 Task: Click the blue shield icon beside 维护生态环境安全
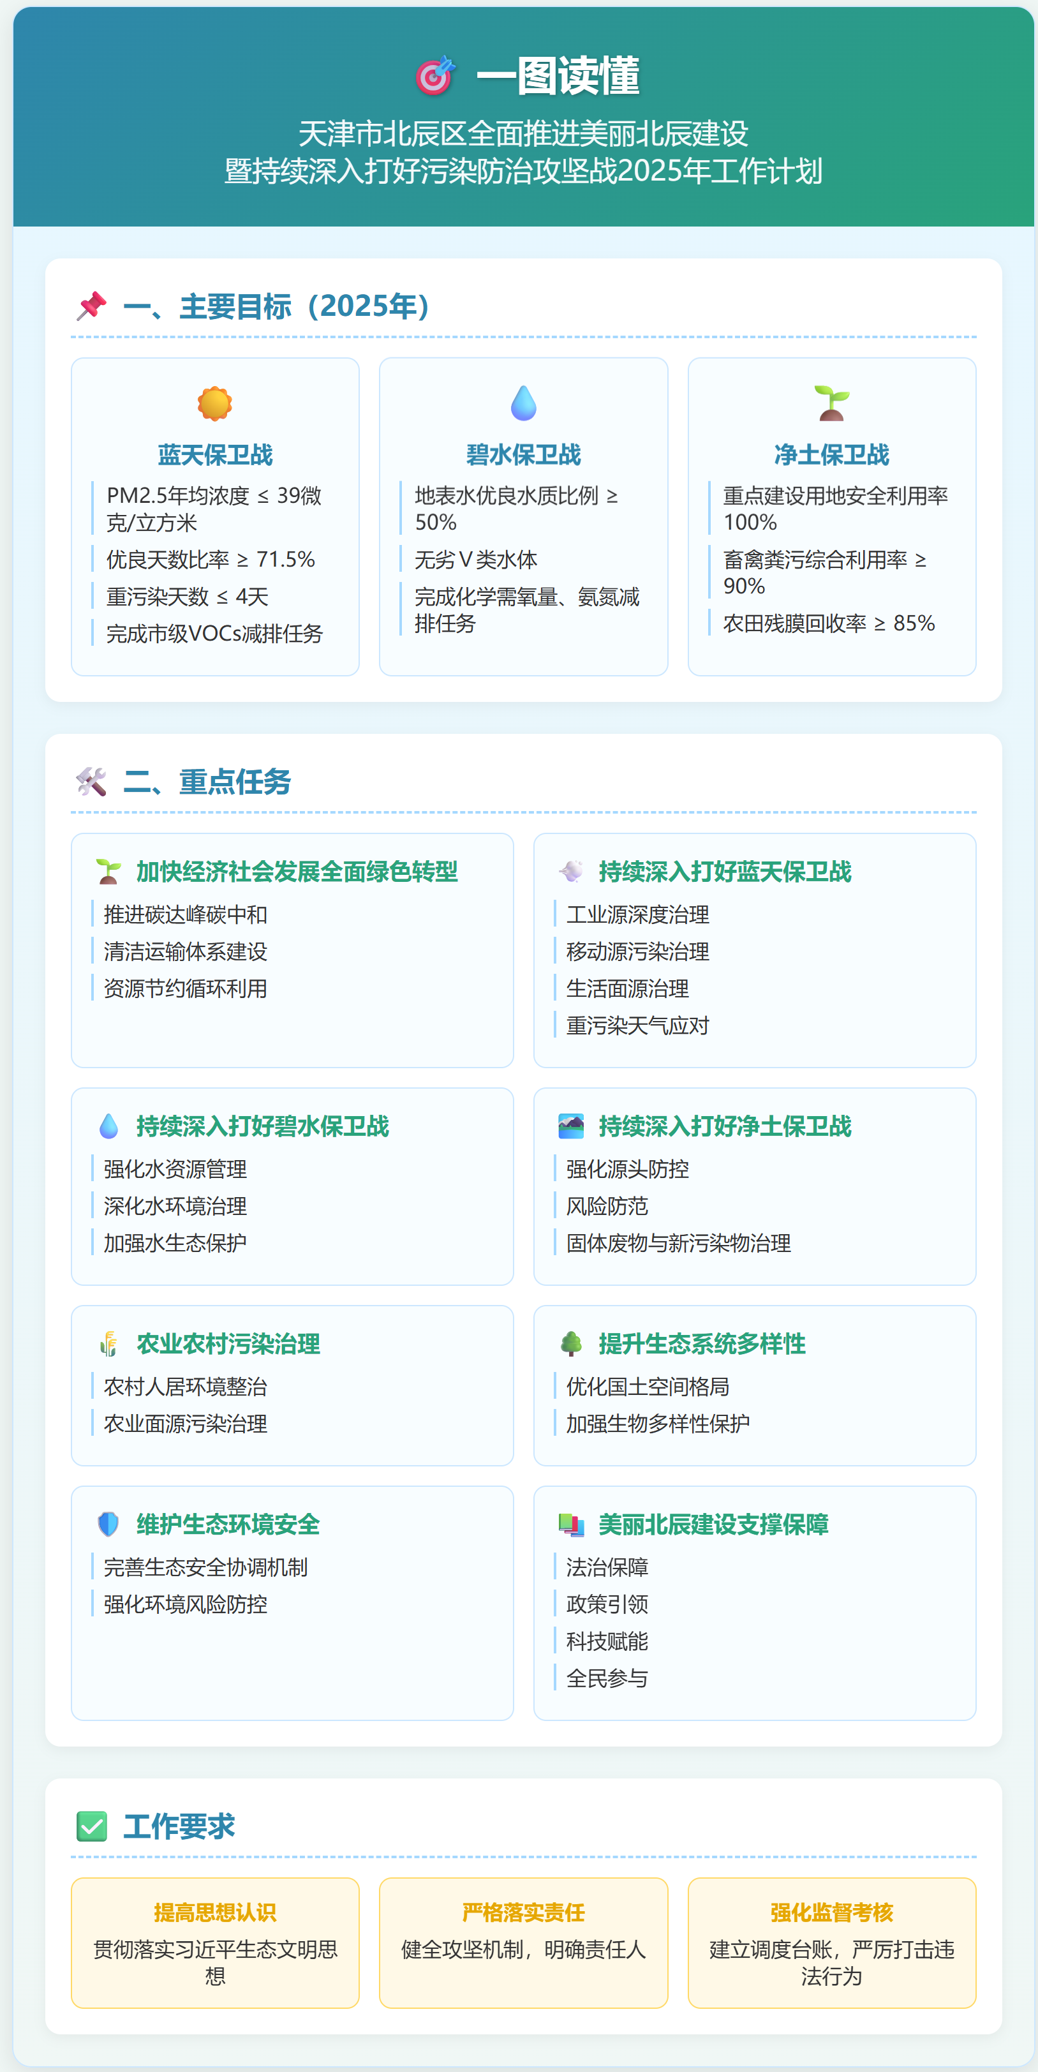[108, 1524]
